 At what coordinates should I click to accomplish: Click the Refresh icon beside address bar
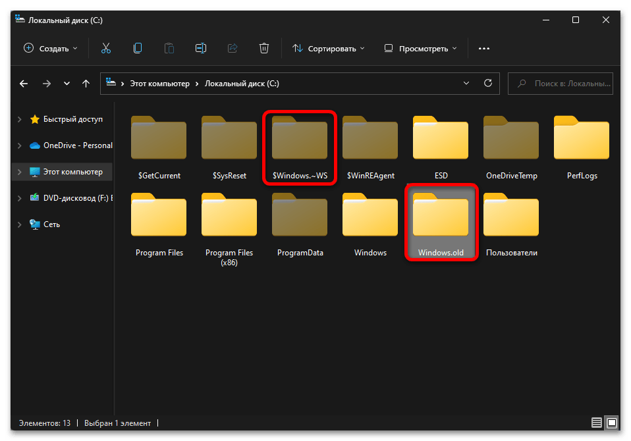[488, 84]
